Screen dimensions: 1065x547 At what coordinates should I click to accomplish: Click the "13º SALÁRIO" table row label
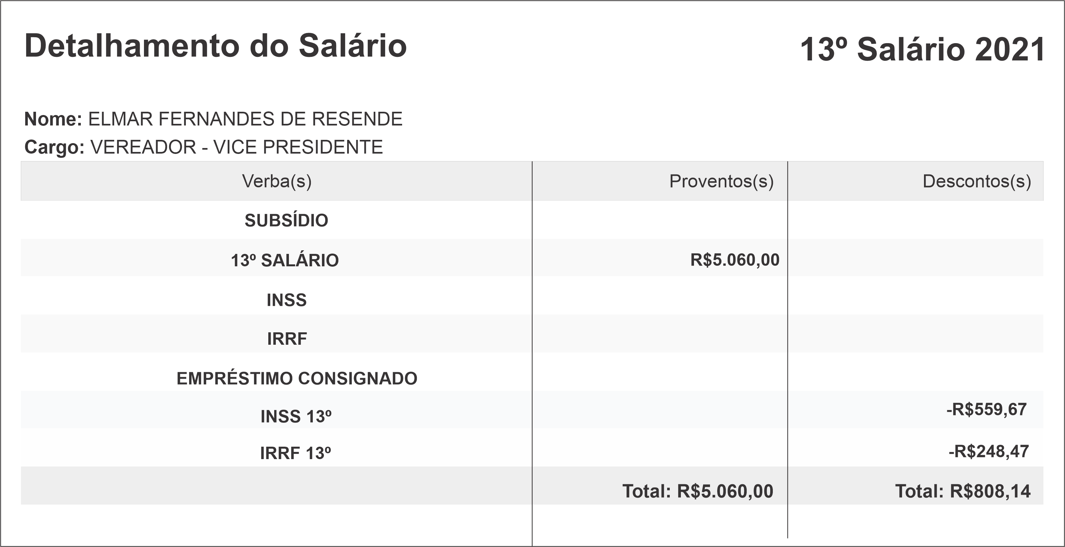pyautogui.click(x=284, y=260)
